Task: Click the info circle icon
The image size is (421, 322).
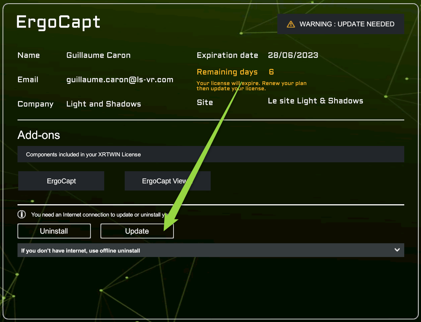Action: [x=22, y=214]
